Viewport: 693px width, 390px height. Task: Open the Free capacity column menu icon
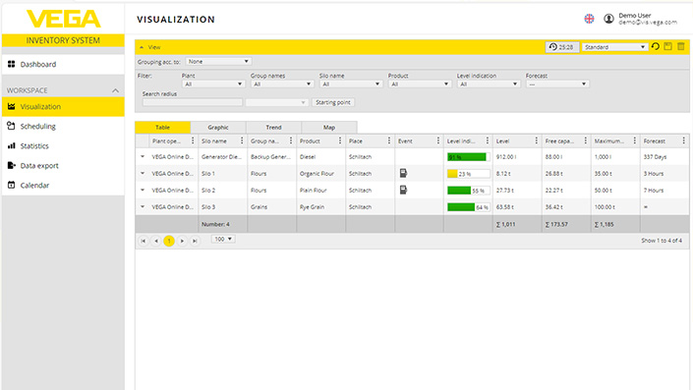585,140
